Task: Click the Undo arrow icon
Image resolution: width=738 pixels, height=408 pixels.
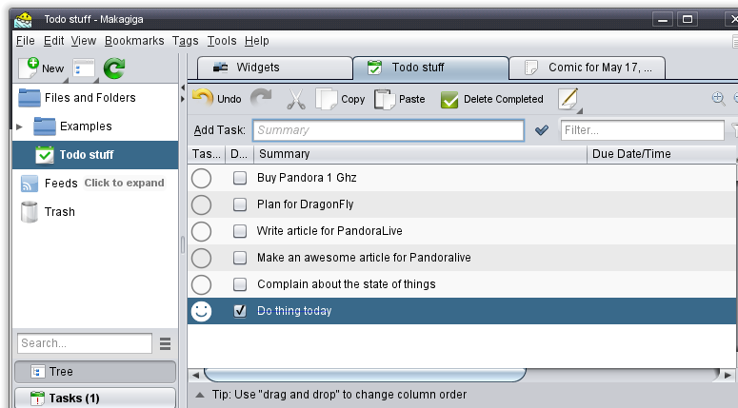Action: point(202,98)
